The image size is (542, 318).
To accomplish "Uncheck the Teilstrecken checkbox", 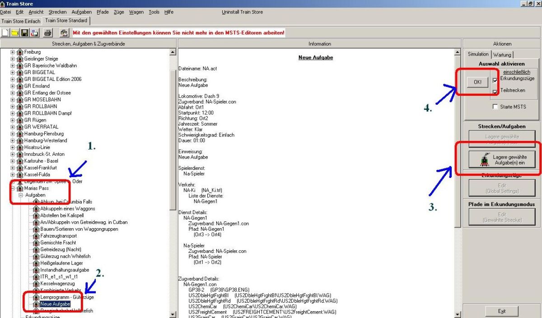I will pos(495,92).
